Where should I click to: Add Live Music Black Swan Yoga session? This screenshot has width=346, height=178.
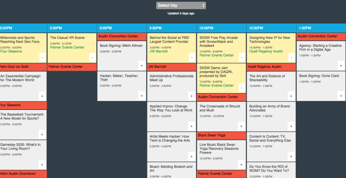[x=241, y=164]
